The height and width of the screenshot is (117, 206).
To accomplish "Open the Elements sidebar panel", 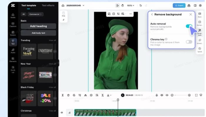I will pyautogui.click(x=13, y=60).
